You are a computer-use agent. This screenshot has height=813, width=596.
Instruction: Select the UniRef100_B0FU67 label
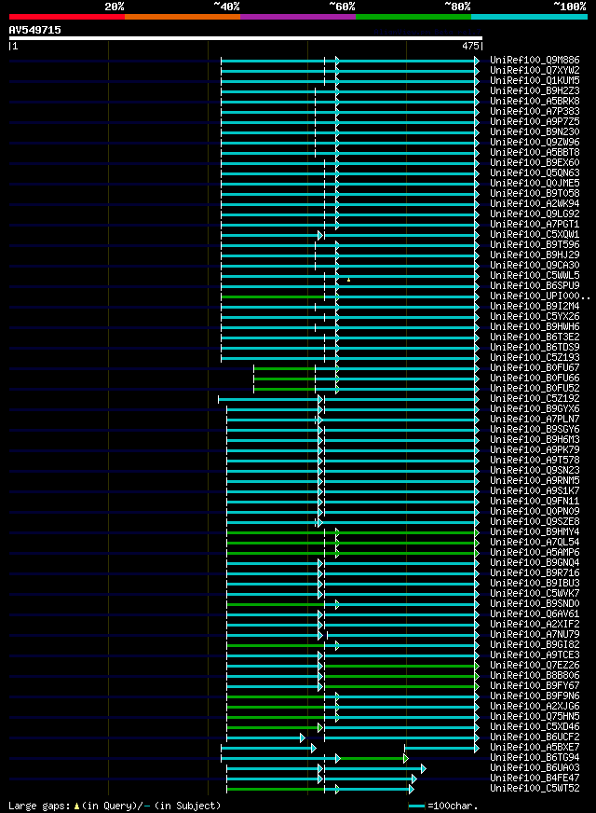(535, 368)
